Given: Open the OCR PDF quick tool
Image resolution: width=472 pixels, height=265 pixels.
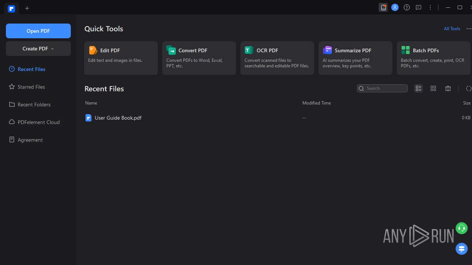Looking at the screenshot, I should pyautogui.click(x=277, y=58).
